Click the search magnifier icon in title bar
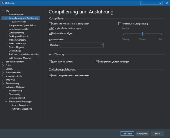The width and height of the screenshot is (170, 138). pos(160,3)
